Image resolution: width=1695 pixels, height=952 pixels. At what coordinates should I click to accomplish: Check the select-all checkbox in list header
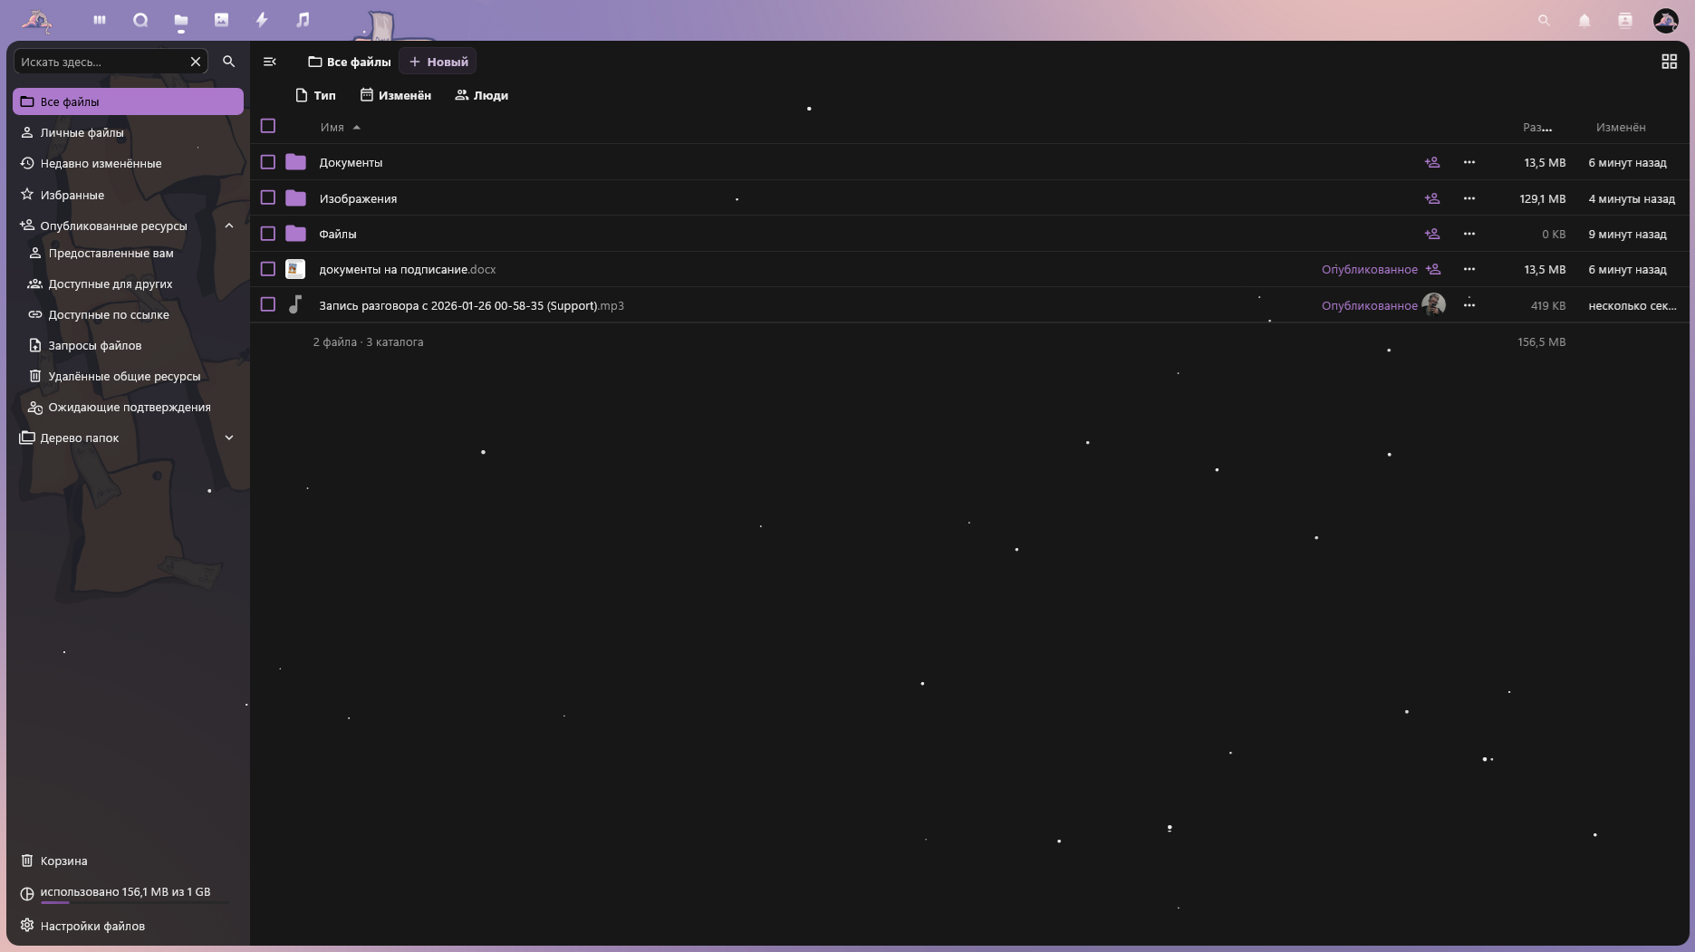point(267,126)
